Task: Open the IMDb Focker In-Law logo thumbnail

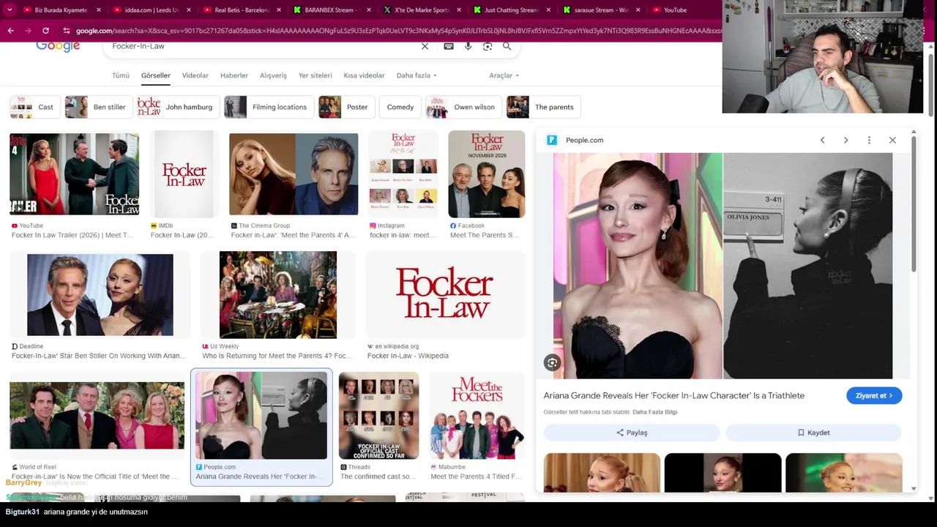Action: 184,174
